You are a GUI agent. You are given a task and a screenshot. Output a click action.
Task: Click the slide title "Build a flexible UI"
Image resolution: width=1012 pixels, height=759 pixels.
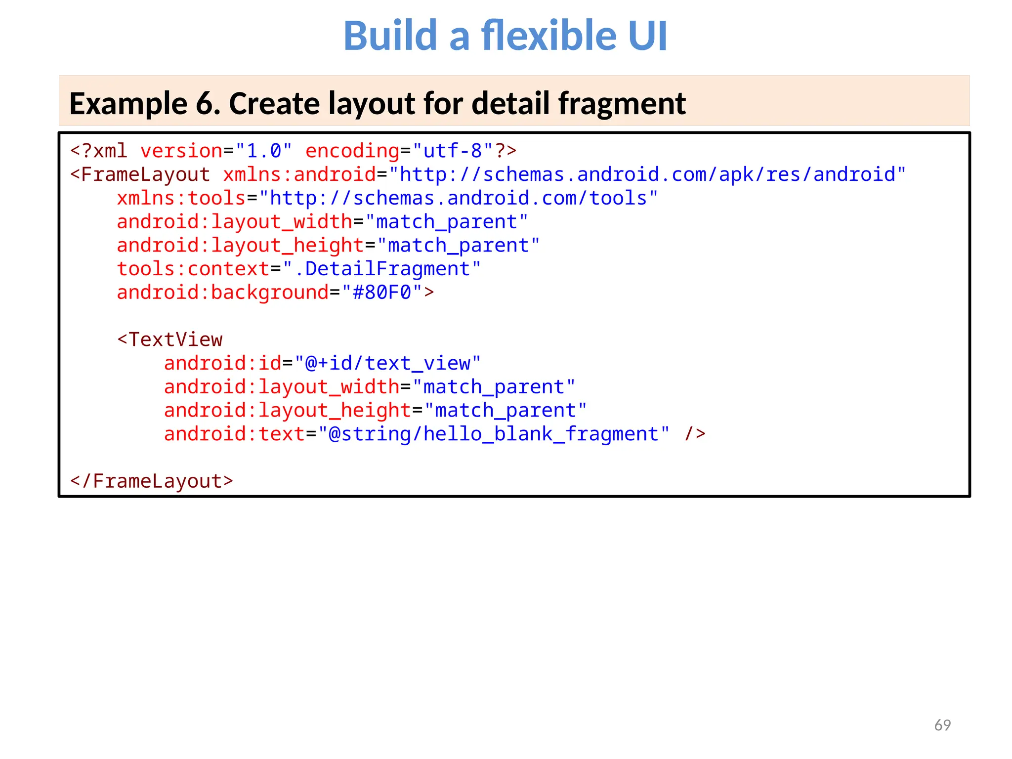(x=506, y=36)
